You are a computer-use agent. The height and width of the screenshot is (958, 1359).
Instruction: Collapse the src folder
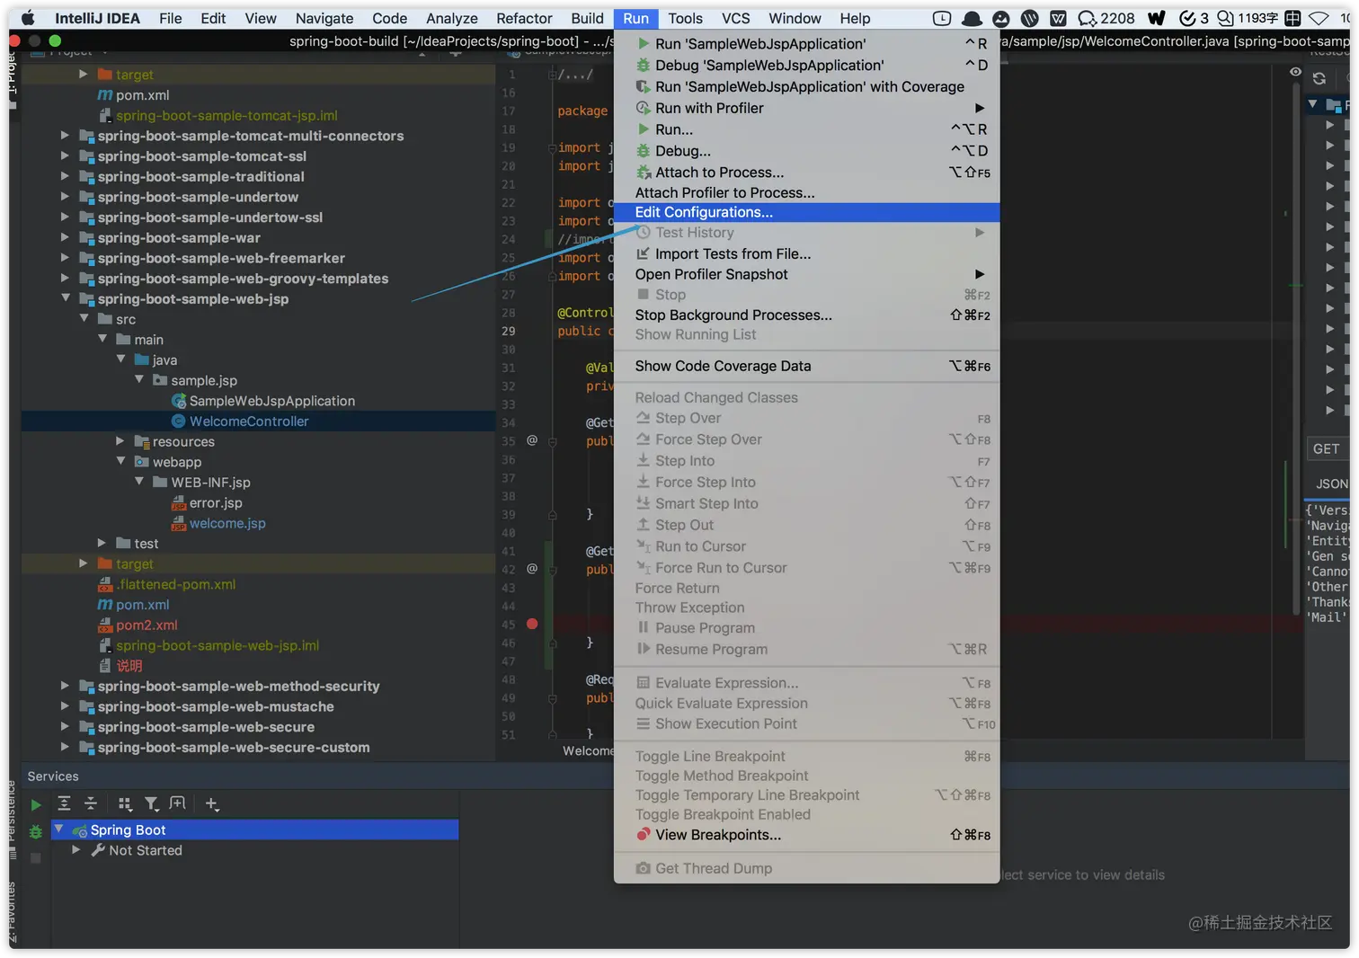(84, 319)
